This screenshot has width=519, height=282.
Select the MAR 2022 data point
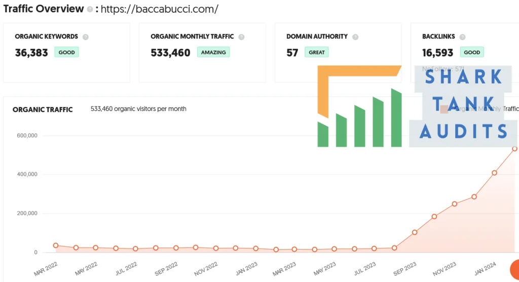[x=56, y=245]
